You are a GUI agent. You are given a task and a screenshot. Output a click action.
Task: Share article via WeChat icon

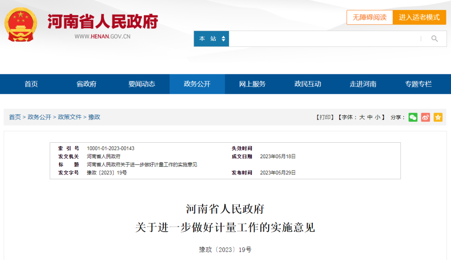413,117
